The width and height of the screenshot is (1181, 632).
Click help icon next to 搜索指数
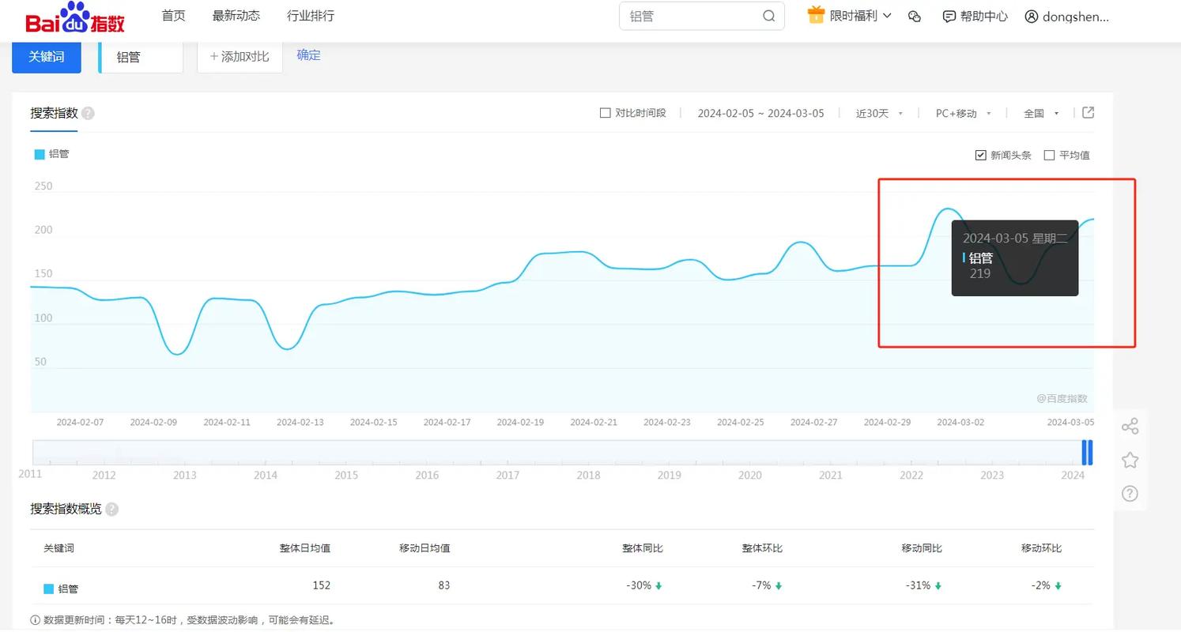88,113
